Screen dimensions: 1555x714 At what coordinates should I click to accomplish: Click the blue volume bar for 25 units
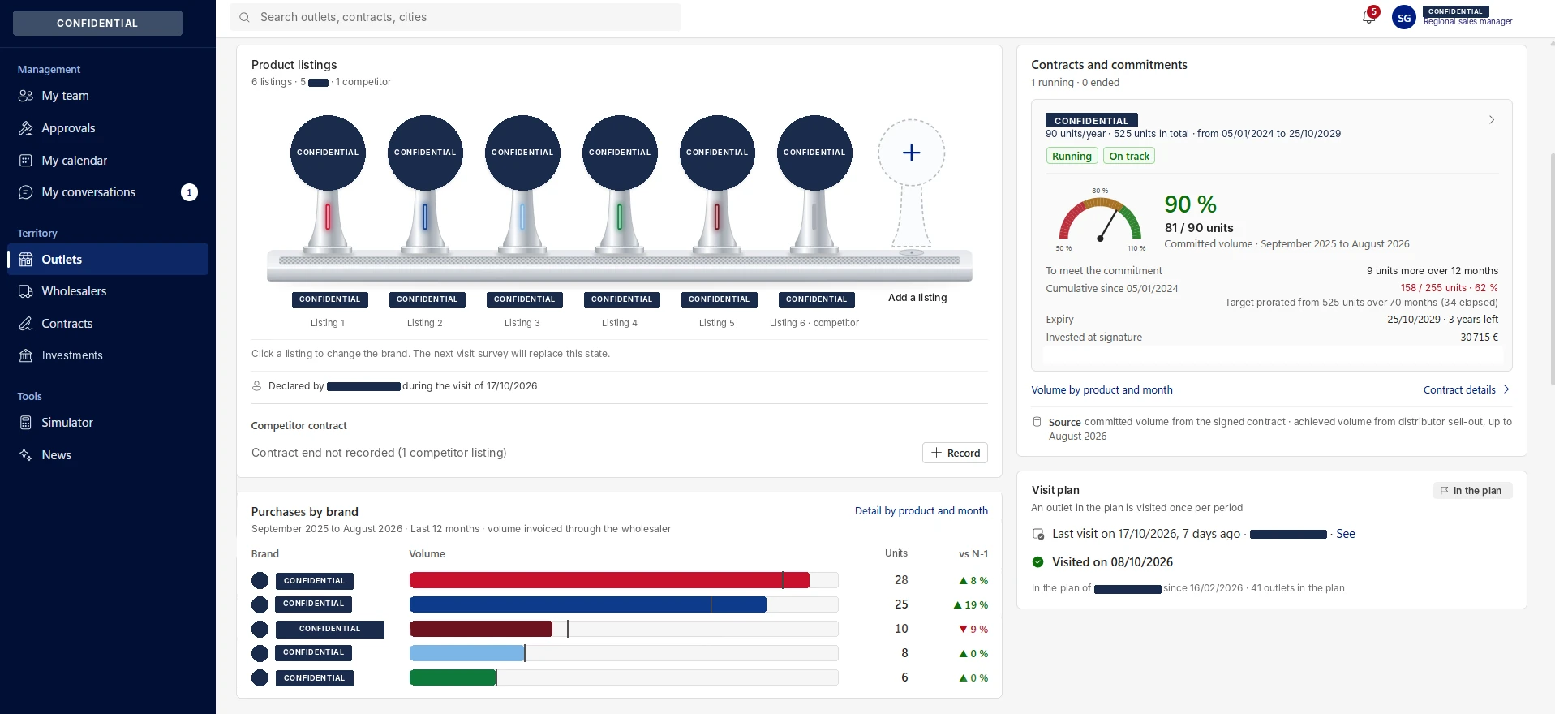point(588,604)
